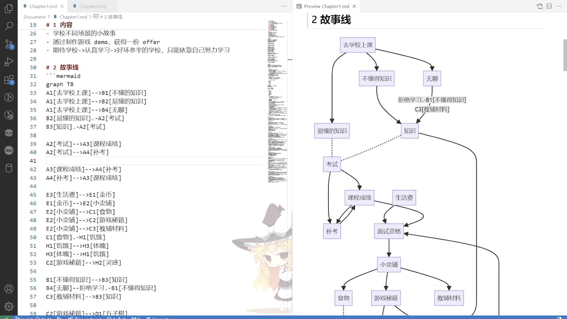
Task: Open the Search view in activity bar
Action: click(8, 26)
